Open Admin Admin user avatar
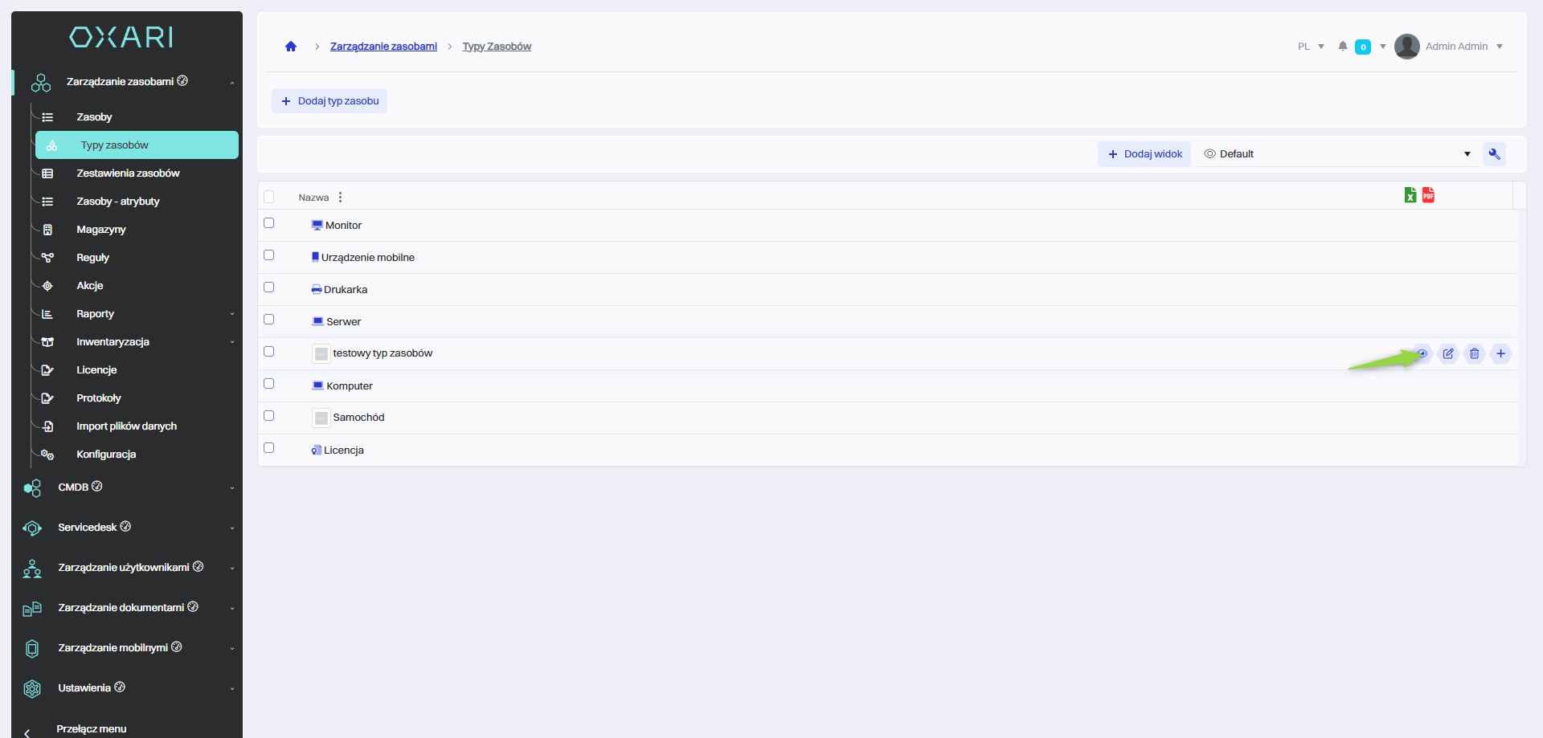 coord(1406,47)
